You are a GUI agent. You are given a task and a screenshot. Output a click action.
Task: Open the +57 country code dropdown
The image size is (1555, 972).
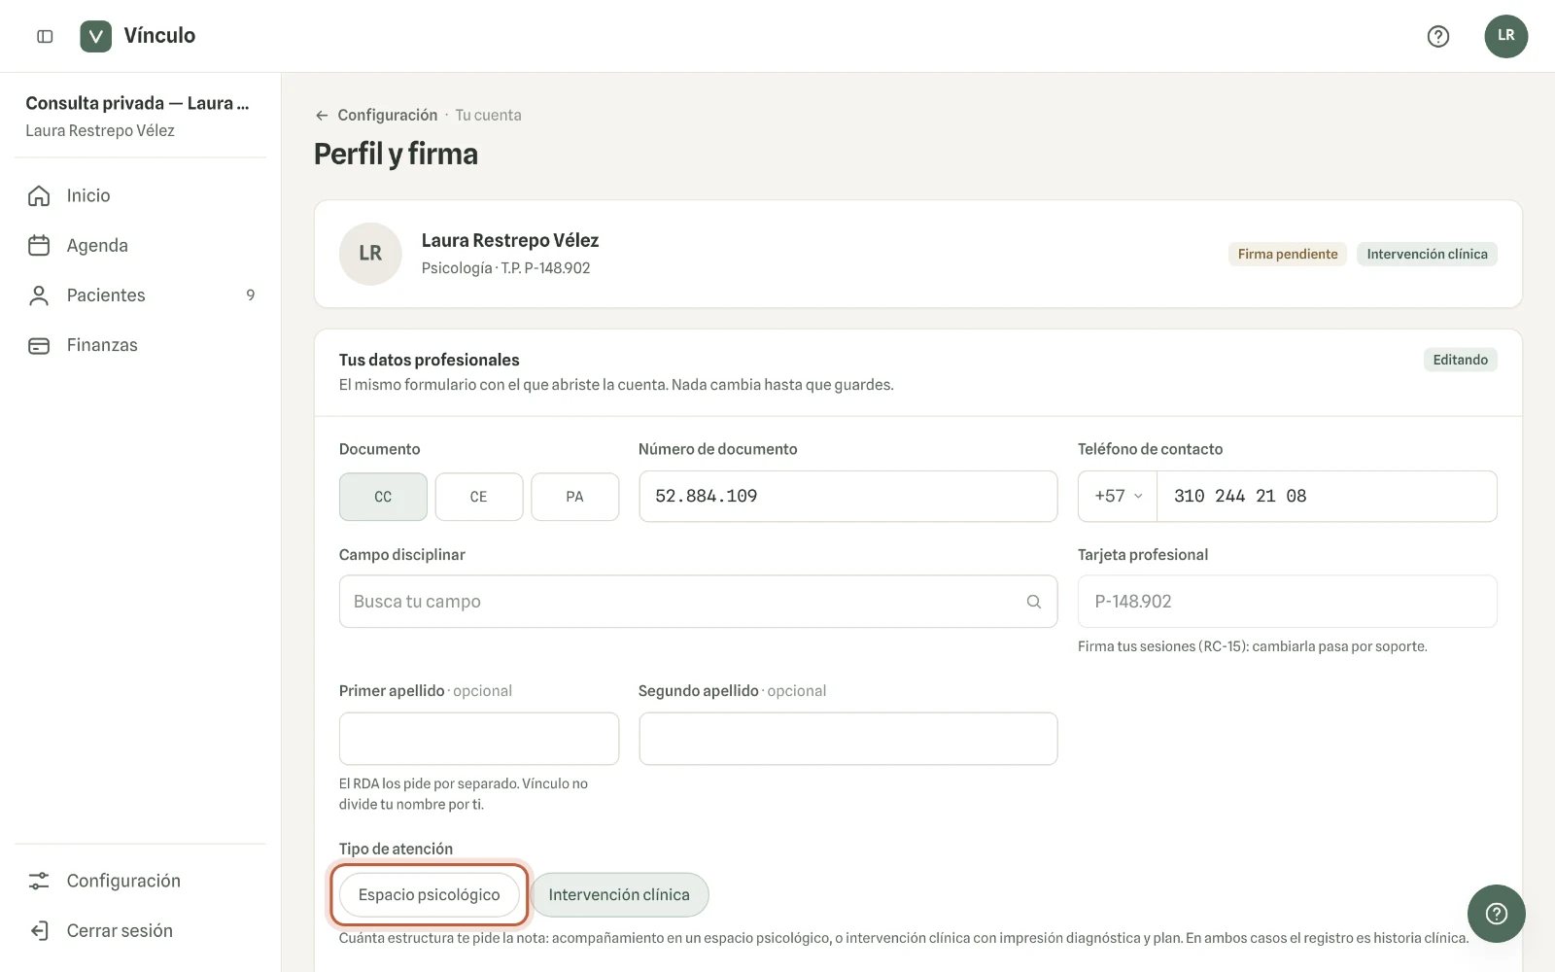1118,496
